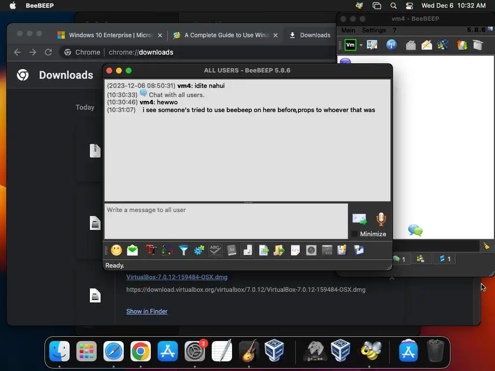Reload the Chrome downloads page
Screen dimensions: 495x371
pyautogui.click(x=48, y=52)
